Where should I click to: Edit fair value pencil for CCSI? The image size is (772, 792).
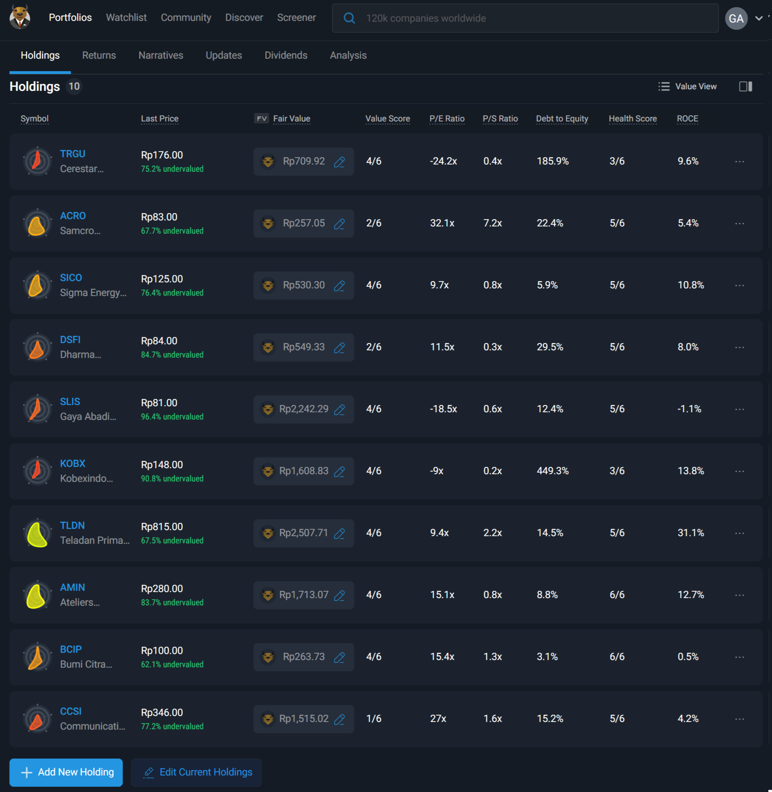click(x=339, y=719)
